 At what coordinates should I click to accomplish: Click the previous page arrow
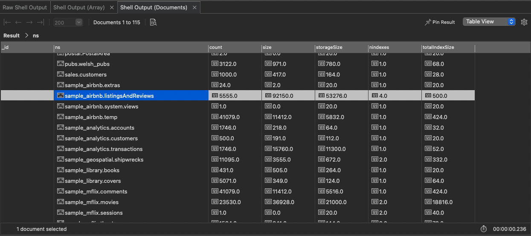point(18,22)
